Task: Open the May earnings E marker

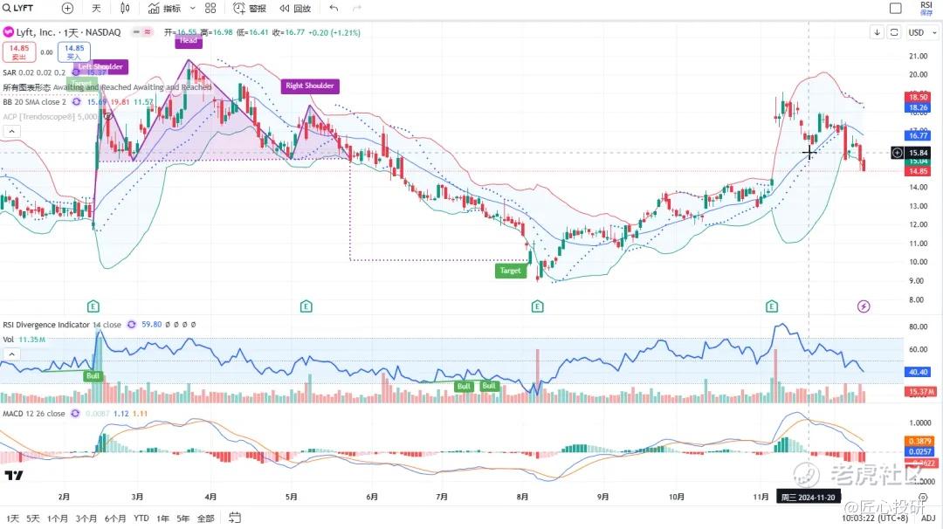Action: point(306,306)
